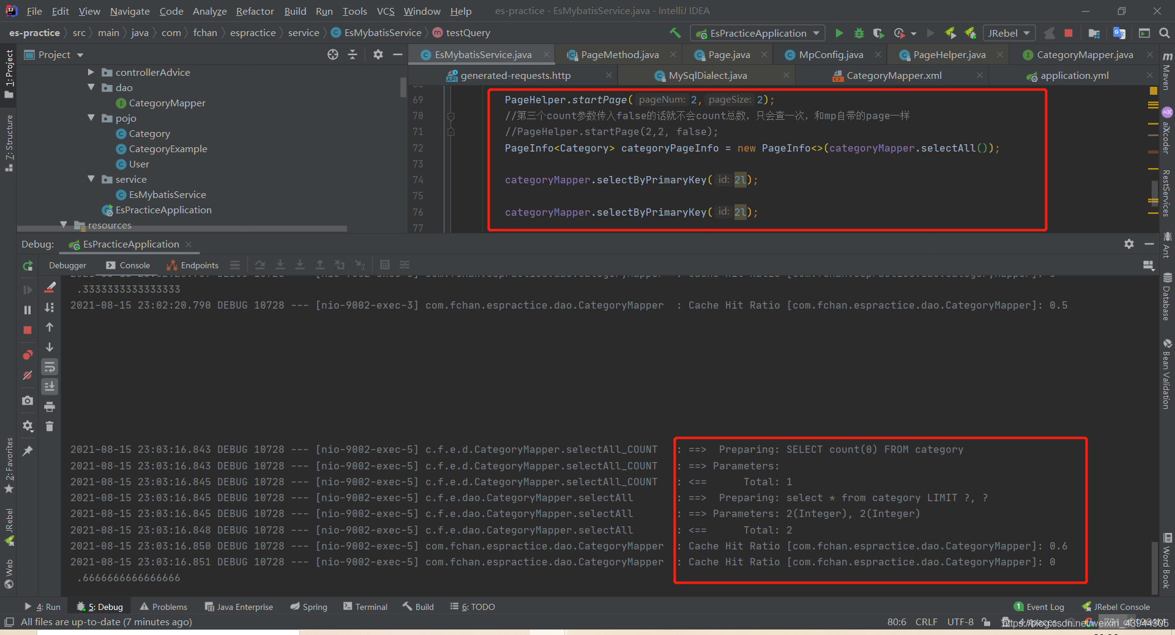The height and width of the screenshot is (635, 1175).
Task: Select EsMybatisService in Project tree
Action: pos(167,194)
